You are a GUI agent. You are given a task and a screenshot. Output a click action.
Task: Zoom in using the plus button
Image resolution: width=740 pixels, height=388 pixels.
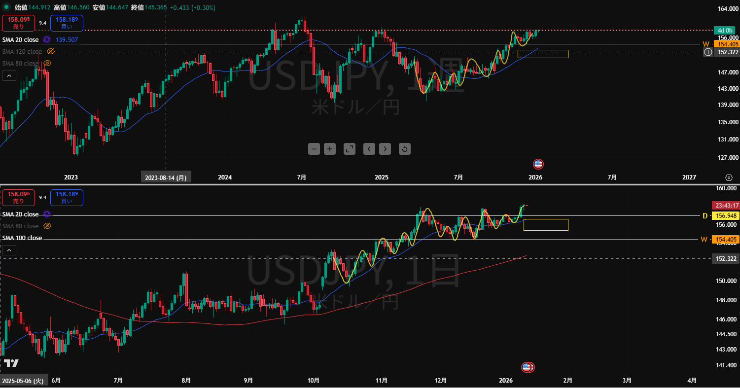point(330,149)
